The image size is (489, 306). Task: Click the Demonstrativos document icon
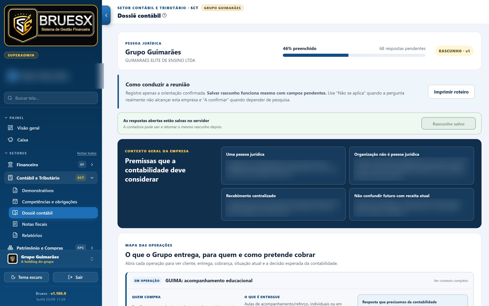[x=15, y=190]
